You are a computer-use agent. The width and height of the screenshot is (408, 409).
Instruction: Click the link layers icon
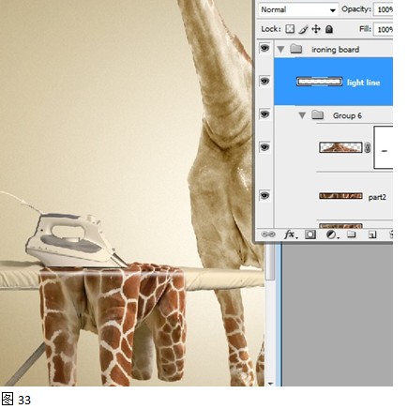coord(267,235)
